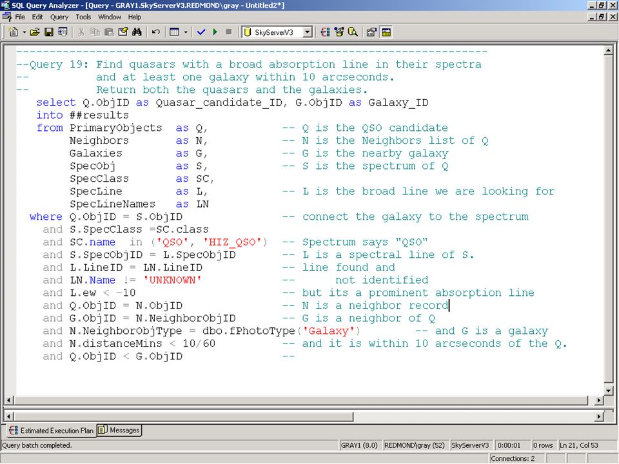Open the Edit menu

pyautogui.click(x=37, y=17)
